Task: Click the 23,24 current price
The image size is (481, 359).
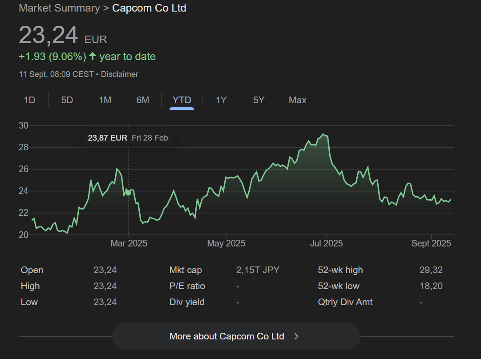Action: click(x=49, y=35)
